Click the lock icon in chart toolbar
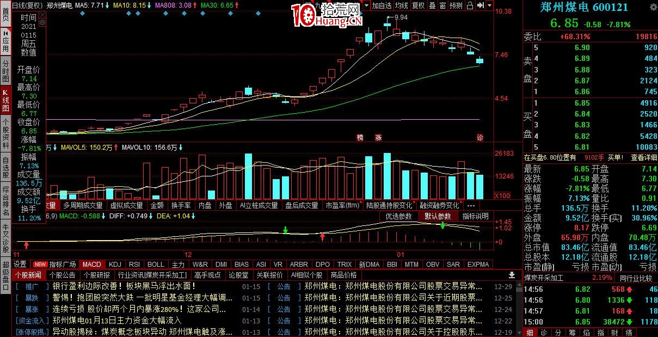The image size is (658, 337). point(470,5)
